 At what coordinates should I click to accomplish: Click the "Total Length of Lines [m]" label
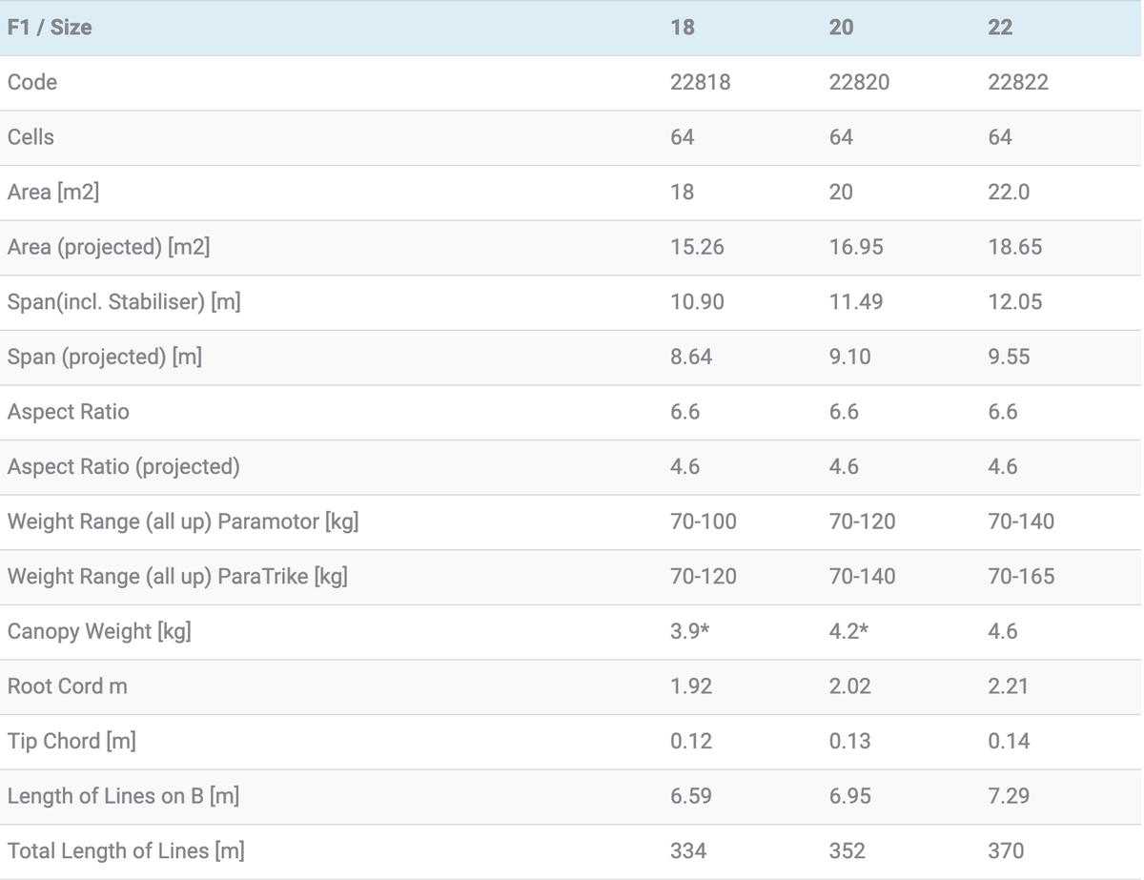(x=126, y=851)
